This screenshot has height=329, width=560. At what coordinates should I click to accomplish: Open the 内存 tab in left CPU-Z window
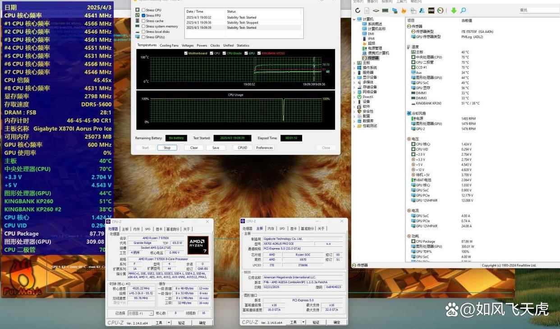tap(136, 229)
